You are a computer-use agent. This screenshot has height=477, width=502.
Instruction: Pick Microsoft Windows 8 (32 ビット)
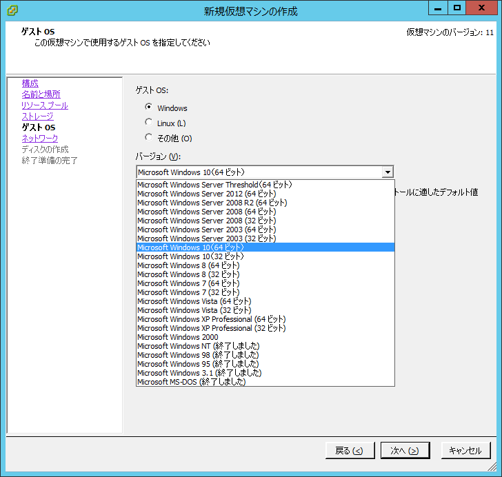coord(265,274)
